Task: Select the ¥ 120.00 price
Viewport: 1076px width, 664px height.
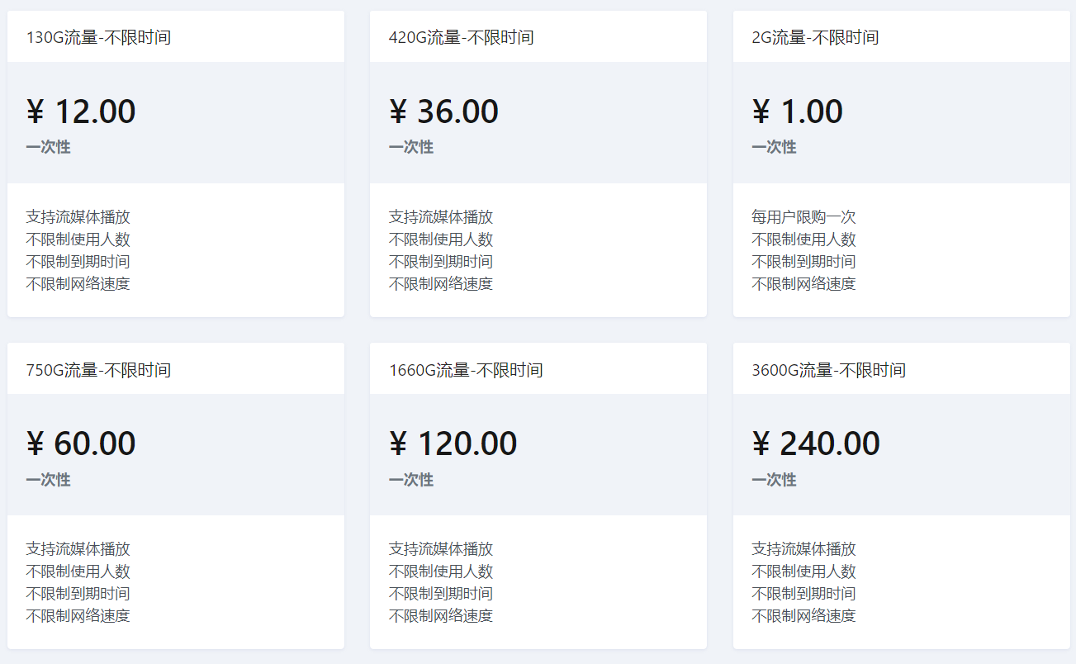Action: click(453, 443)
